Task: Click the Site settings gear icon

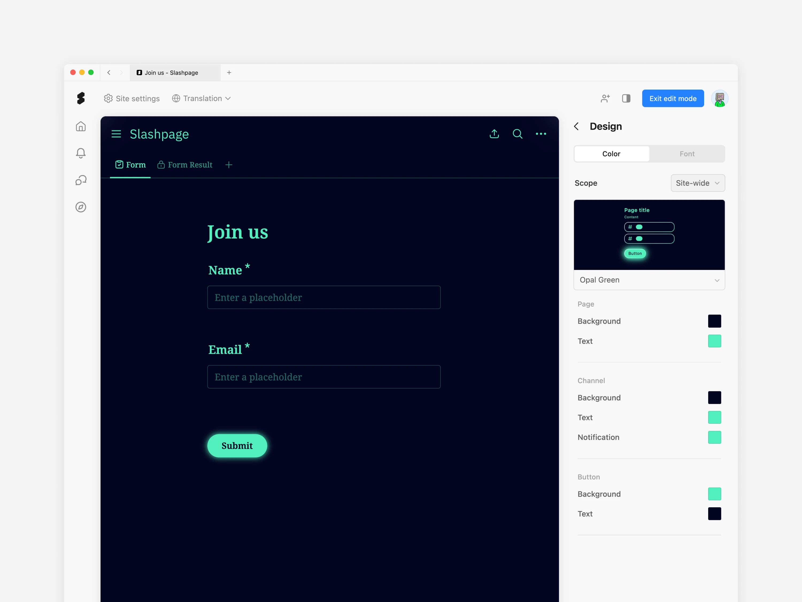Action: (108, 98)
